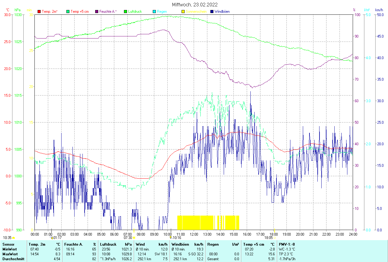This screenshot has height=262, width=388.
Task: Click the 'Wind' column header in table
Action: (x=140, y=244)
